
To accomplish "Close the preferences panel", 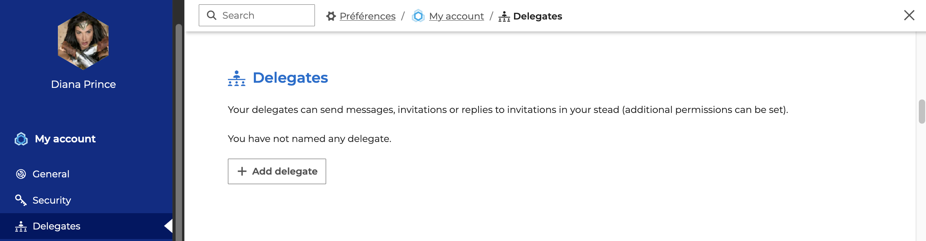I will pos(909,16).
